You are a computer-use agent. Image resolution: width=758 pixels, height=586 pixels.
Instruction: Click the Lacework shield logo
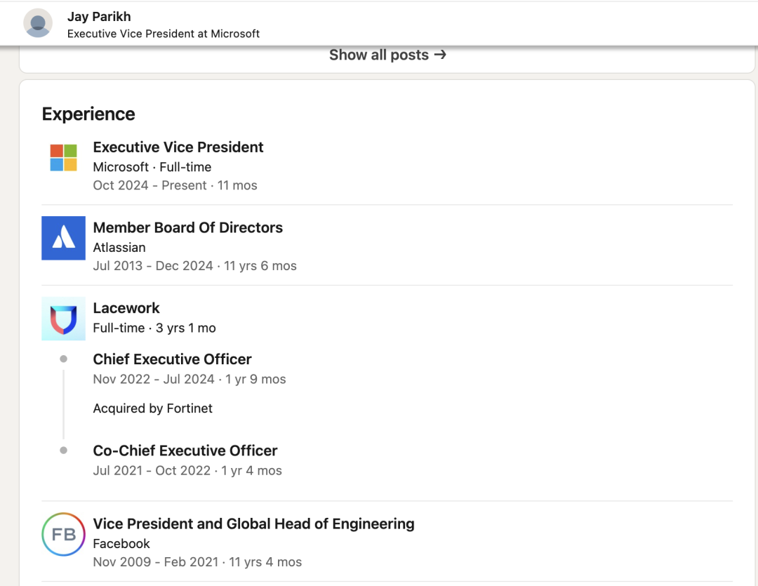(x=63, y=319)
